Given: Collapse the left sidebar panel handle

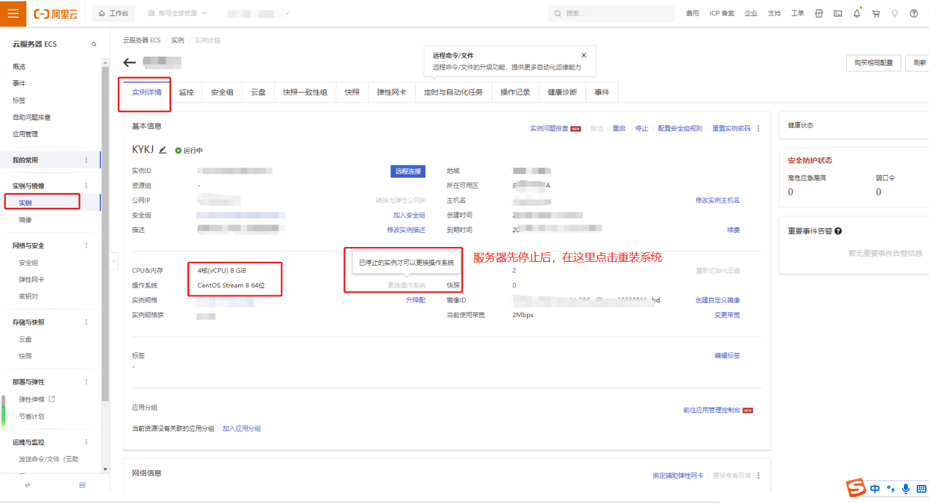Looking at the screenshot, I should (x=114, y=261).
